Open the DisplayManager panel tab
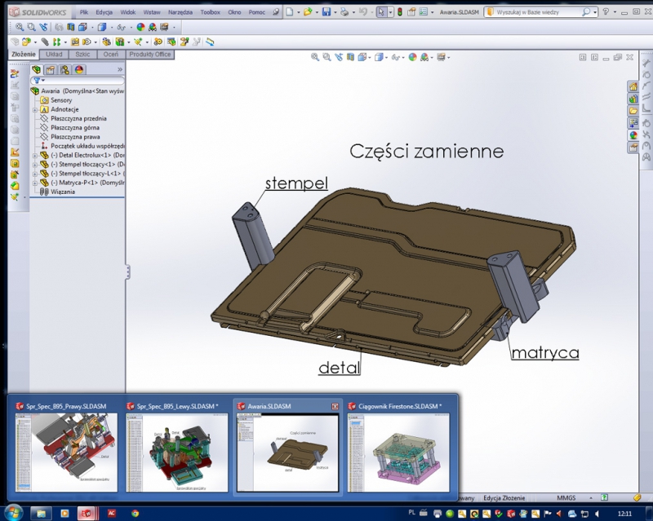This screenshot has height=521, width=653. (x=80, y=70)
